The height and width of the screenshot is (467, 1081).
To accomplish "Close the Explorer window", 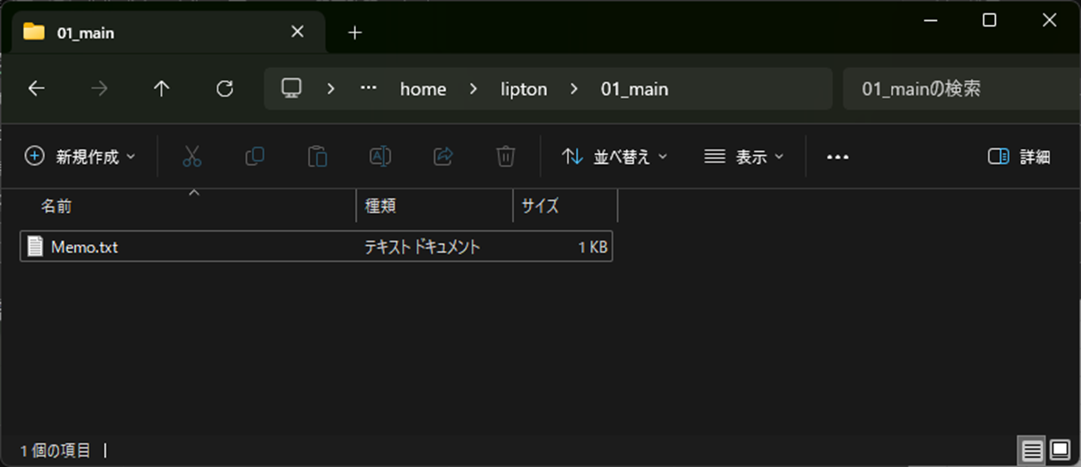I will [x=1049, y=21].
